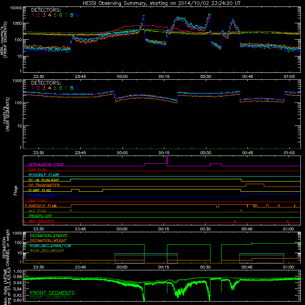Screen dimensions: 305x305
Task: Click the vertical Flags axis title
Action: point(16,190)
